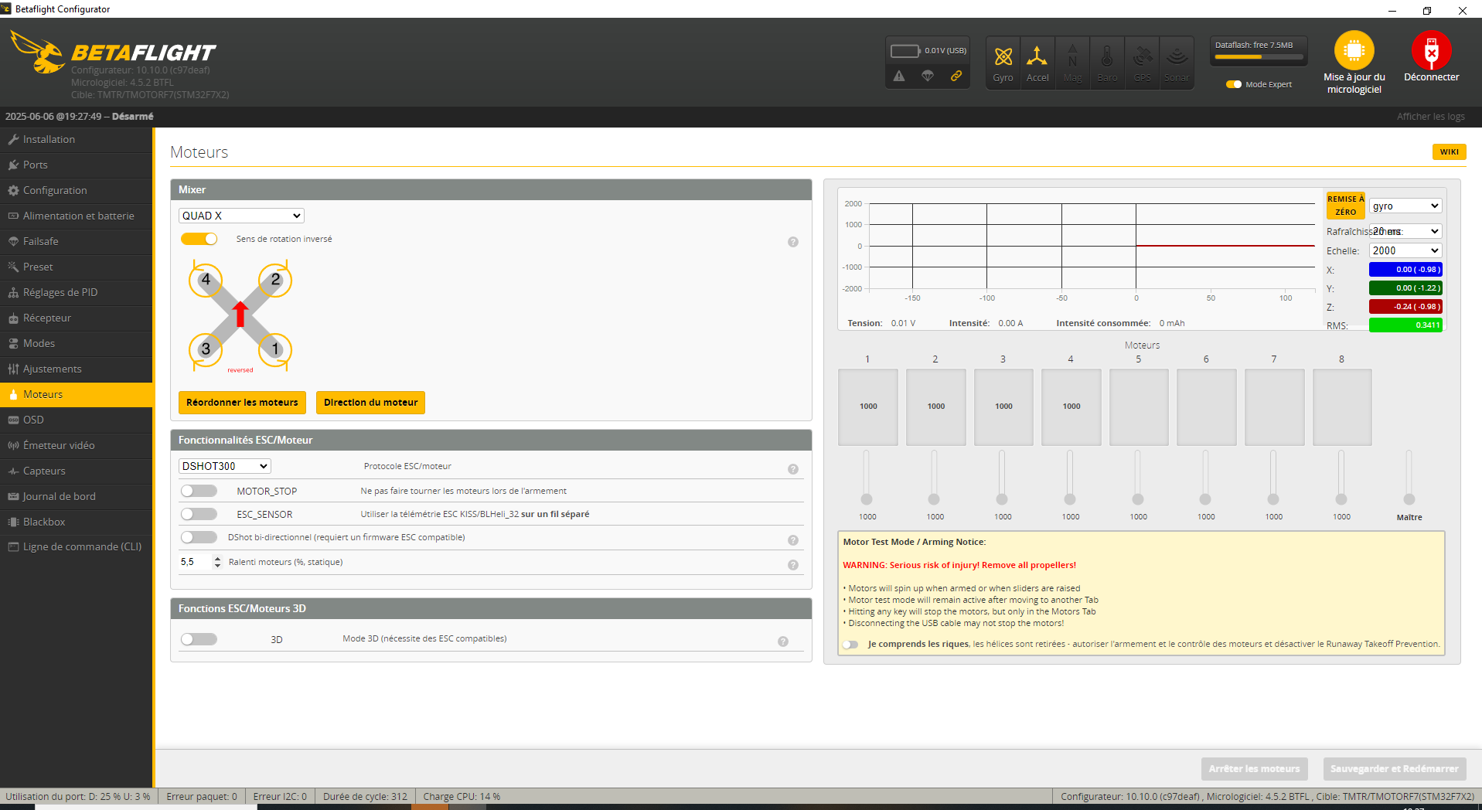The image size is (1482, 810).
Task: Switch to the Blackbox tab
Action: click(44, 522)
